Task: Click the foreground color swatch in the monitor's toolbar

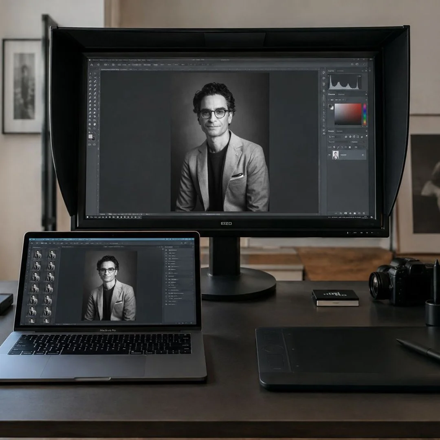Action: [x=90, y=136]
